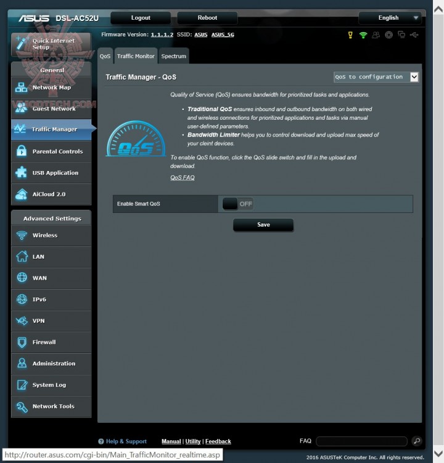
Task: Click the guest users status icon
Action: 376,35
